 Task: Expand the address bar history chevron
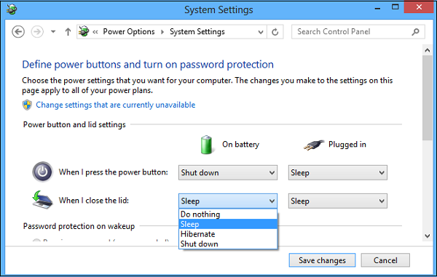click(x=261, y=32)
